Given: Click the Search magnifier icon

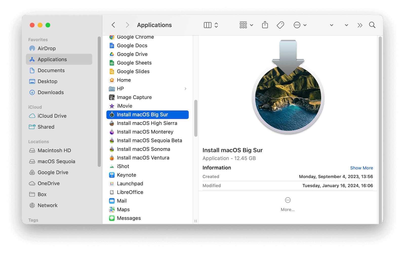Looking at the screenshot, I should [372, 25].
